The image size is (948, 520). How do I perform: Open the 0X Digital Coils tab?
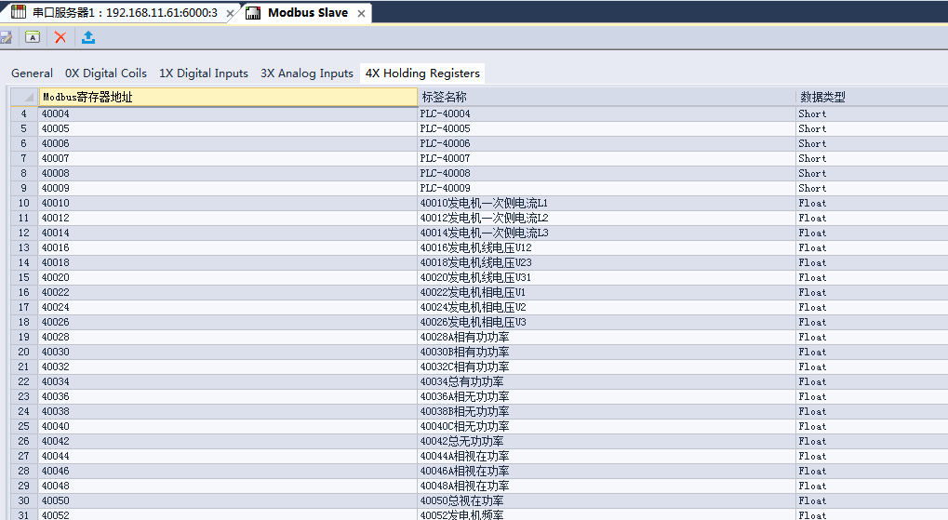tap(106, 73)
